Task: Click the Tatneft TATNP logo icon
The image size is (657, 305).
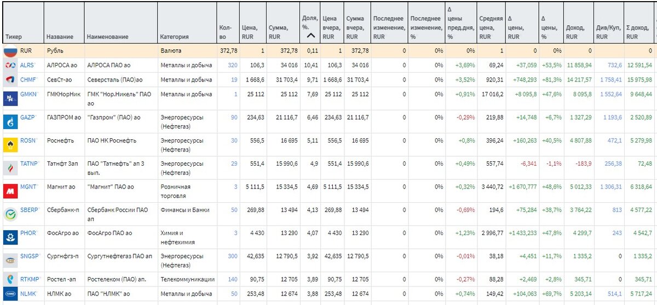Action: [10, 167]
